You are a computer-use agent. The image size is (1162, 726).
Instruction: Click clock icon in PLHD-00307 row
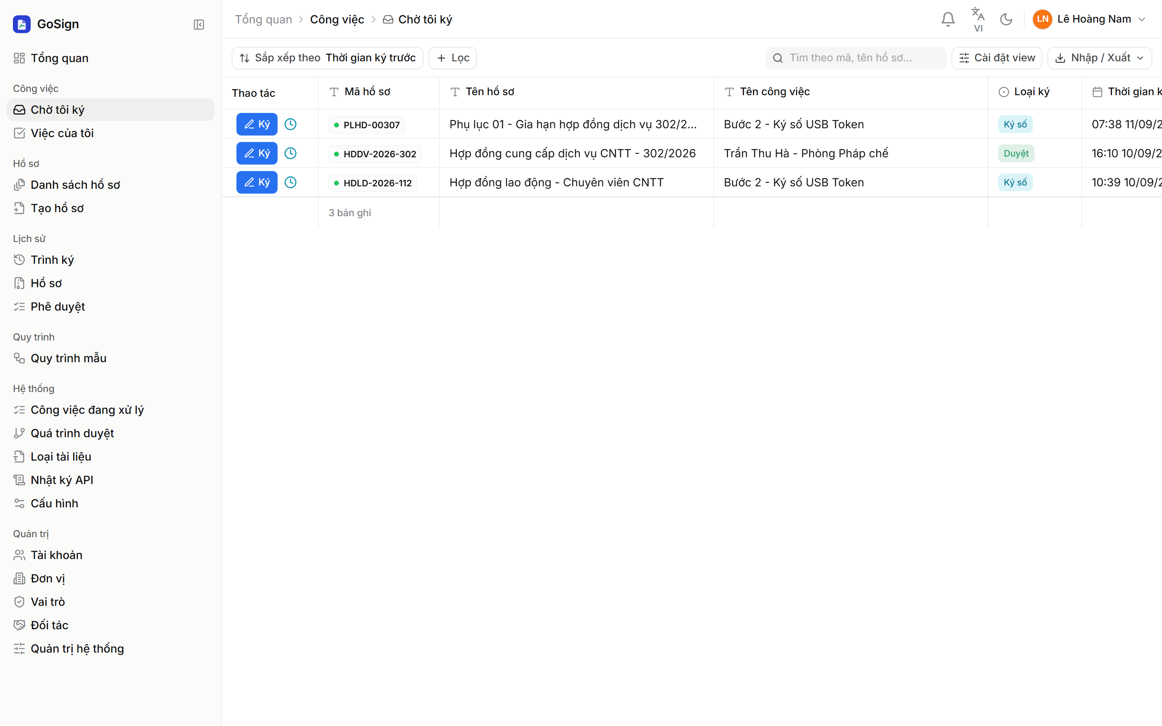[290, 124]
